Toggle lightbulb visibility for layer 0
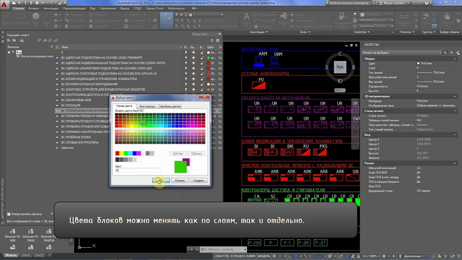Screen dimensions: 462x260 coord(186,52)
